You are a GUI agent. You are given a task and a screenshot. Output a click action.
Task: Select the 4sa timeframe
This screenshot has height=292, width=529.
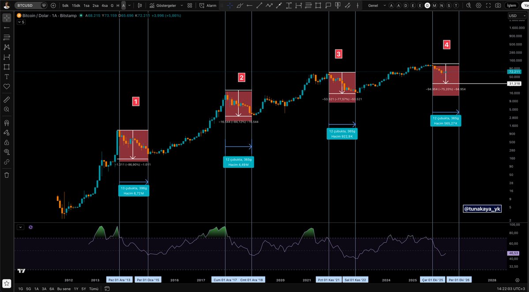coord(105,5)
